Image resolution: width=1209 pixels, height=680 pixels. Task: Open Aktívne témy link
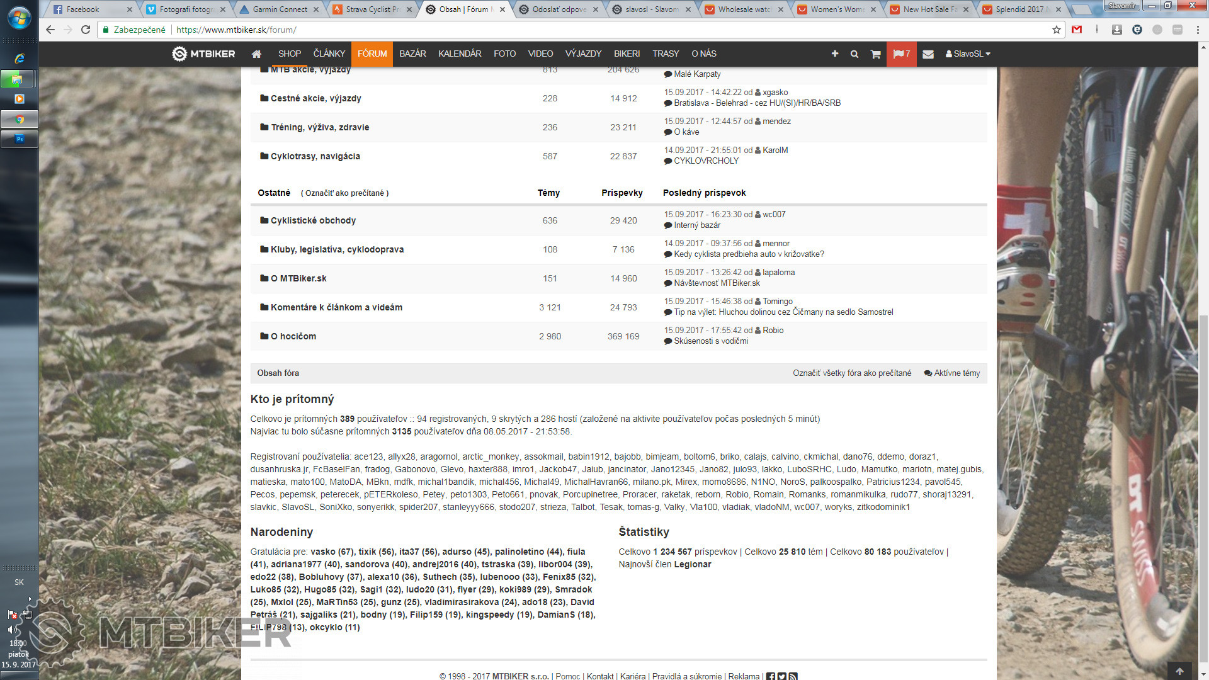coord(956,373)
